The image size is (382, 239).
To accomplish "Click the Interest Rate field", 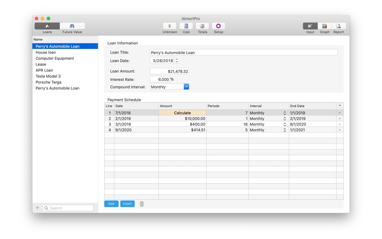I will point(160,79).
